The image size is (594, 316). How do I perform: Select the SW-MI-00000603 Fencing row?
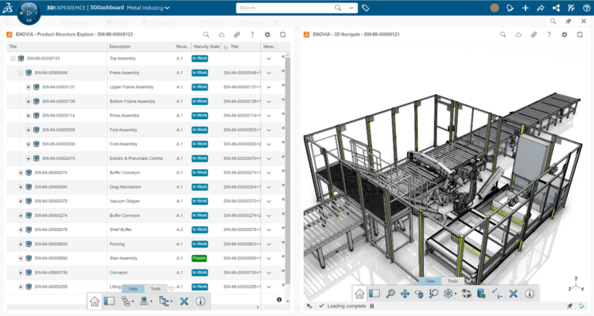[x=145, y=244]
